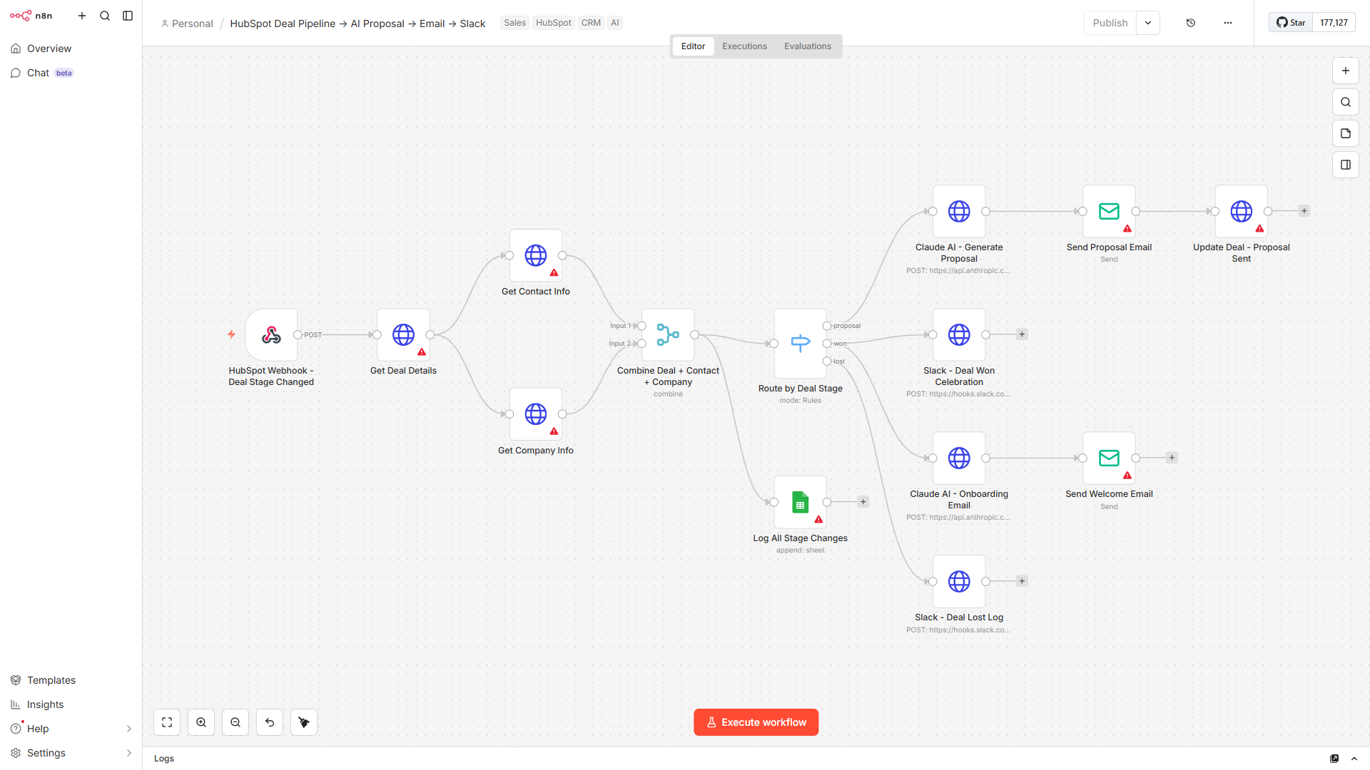The width and height of the screenshot is (1370, 770).
Task: Collapse the Logs panel with the chevron
Action: click(x=1354, y=758)
